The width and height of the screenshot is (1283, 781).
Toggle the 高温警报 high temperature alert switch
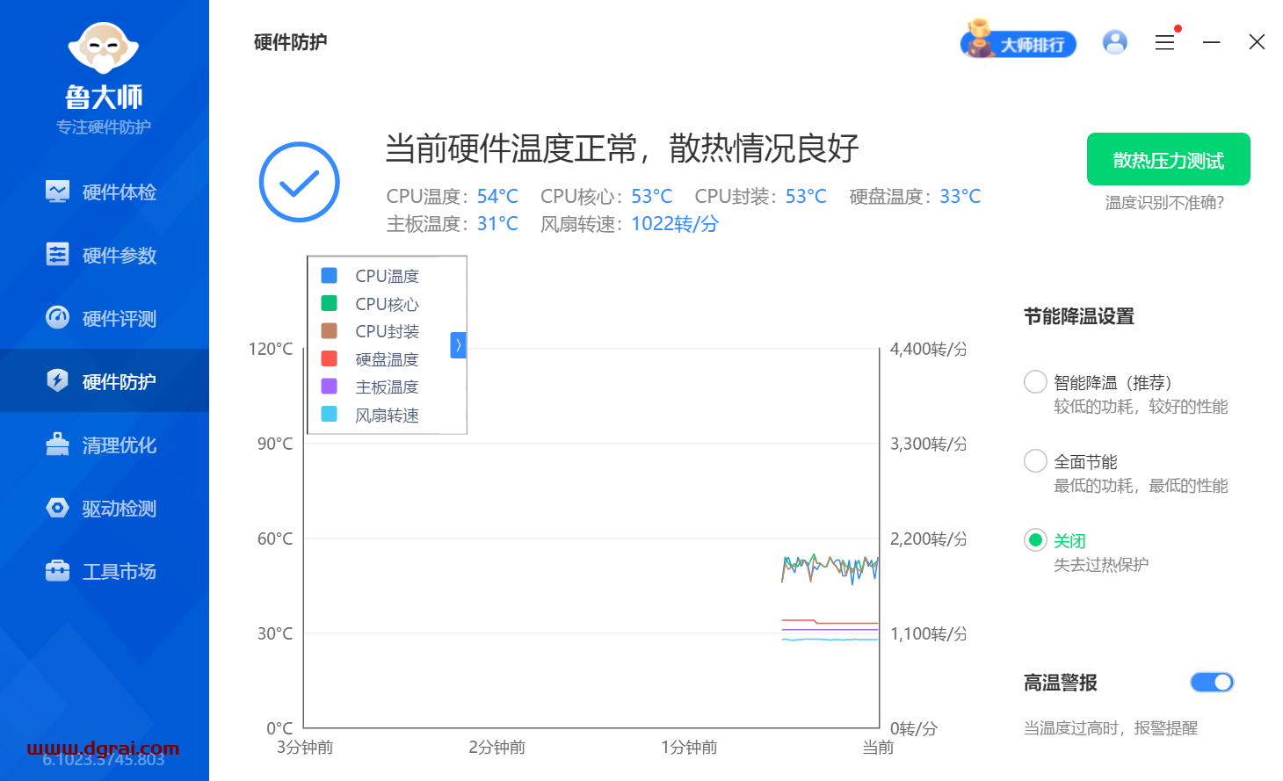[x=1212, y=682]
